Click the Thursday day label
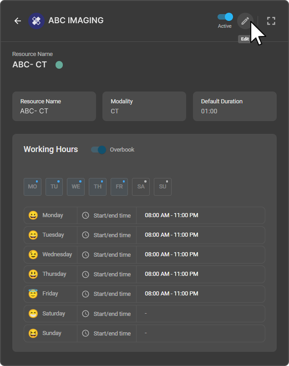This screenshot has width=289, height=366. coord(55,274)
